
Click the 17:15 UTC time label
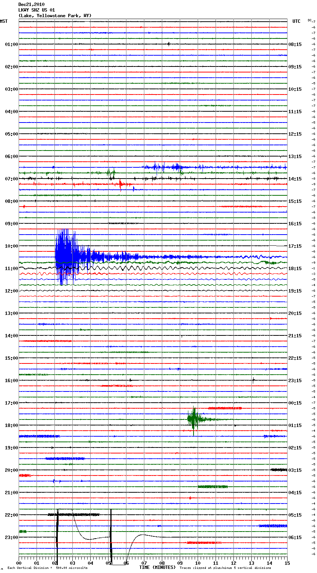click(295, 246)
